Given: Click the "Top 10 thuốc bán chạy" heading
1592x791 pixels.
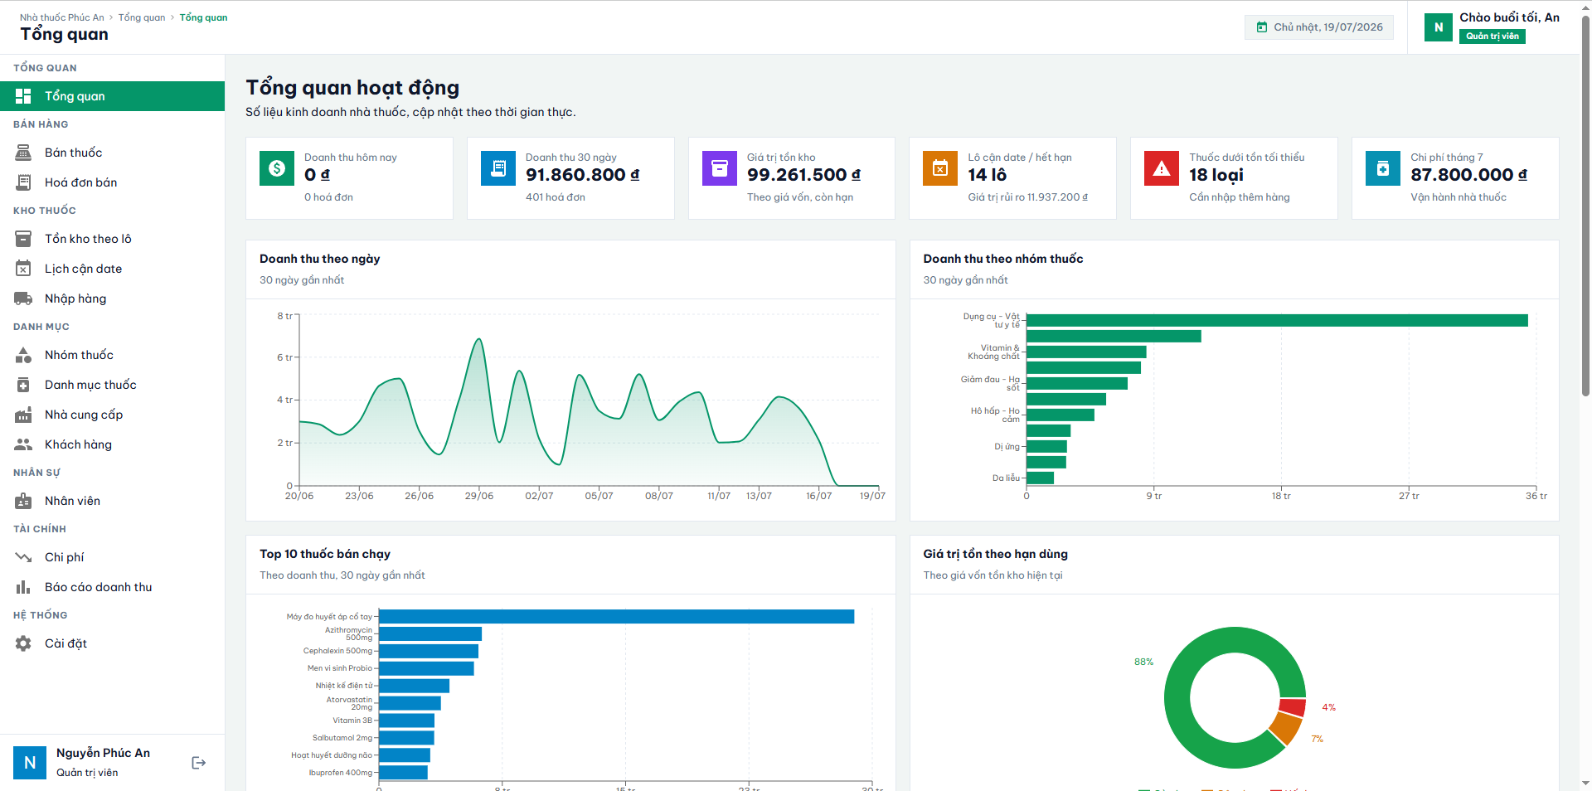Looking at the screenshot, I should (x=325, y=554).
